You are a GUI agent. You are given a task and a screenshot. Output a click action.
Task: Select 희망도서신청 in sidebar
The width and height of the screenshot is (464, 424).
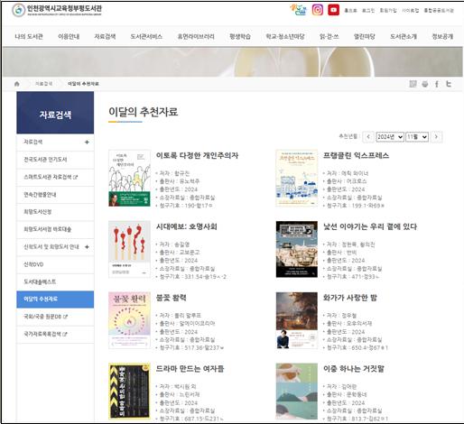(55, 212)
